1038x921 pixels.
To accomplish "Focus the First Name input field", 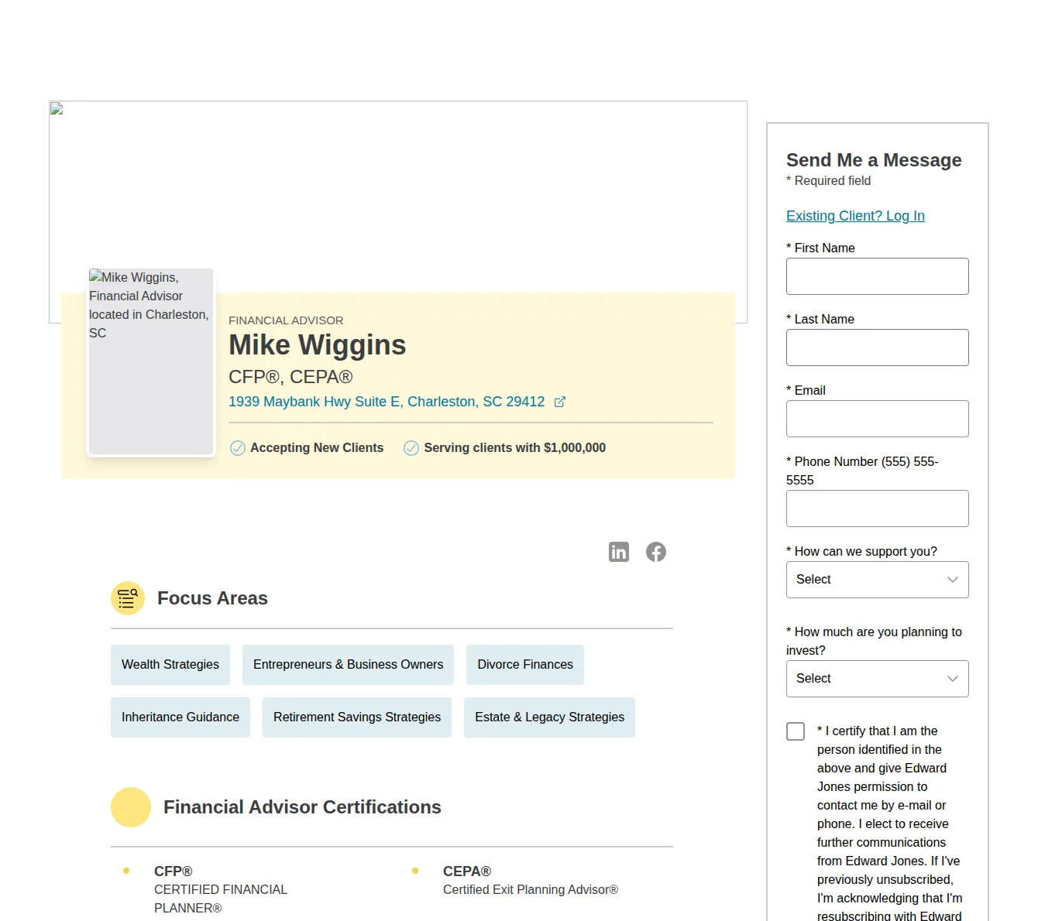I will 878,276.
